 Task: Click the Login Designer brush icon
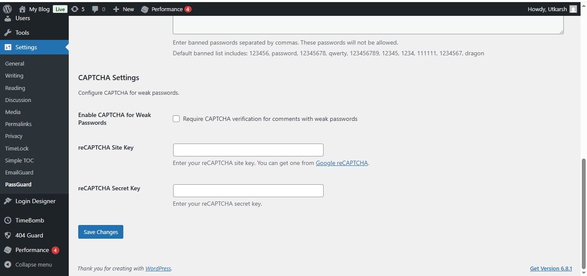click(8, 201)
